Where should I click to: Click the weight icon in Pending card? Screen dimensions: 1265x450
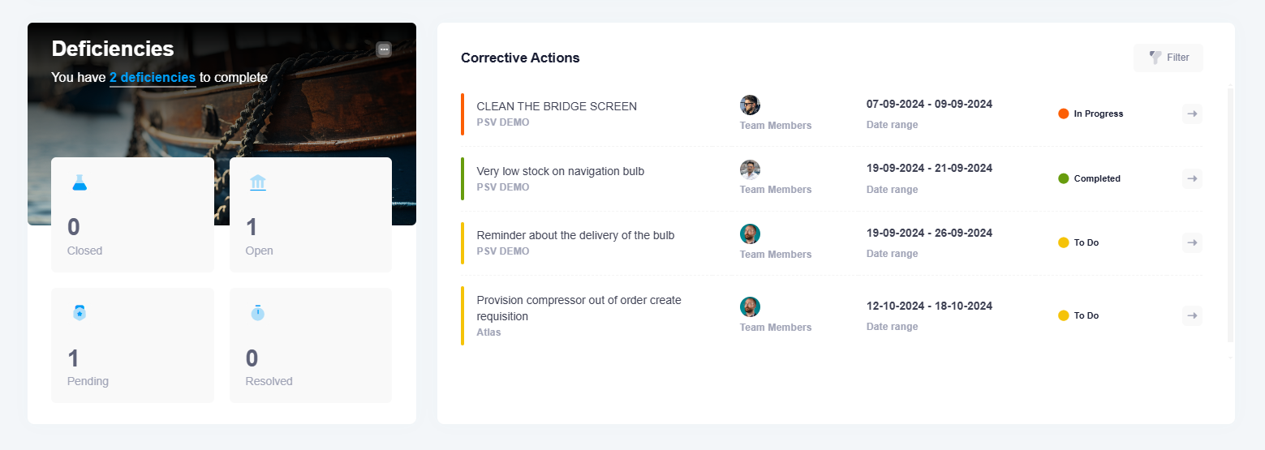click(x=79, y=312)
